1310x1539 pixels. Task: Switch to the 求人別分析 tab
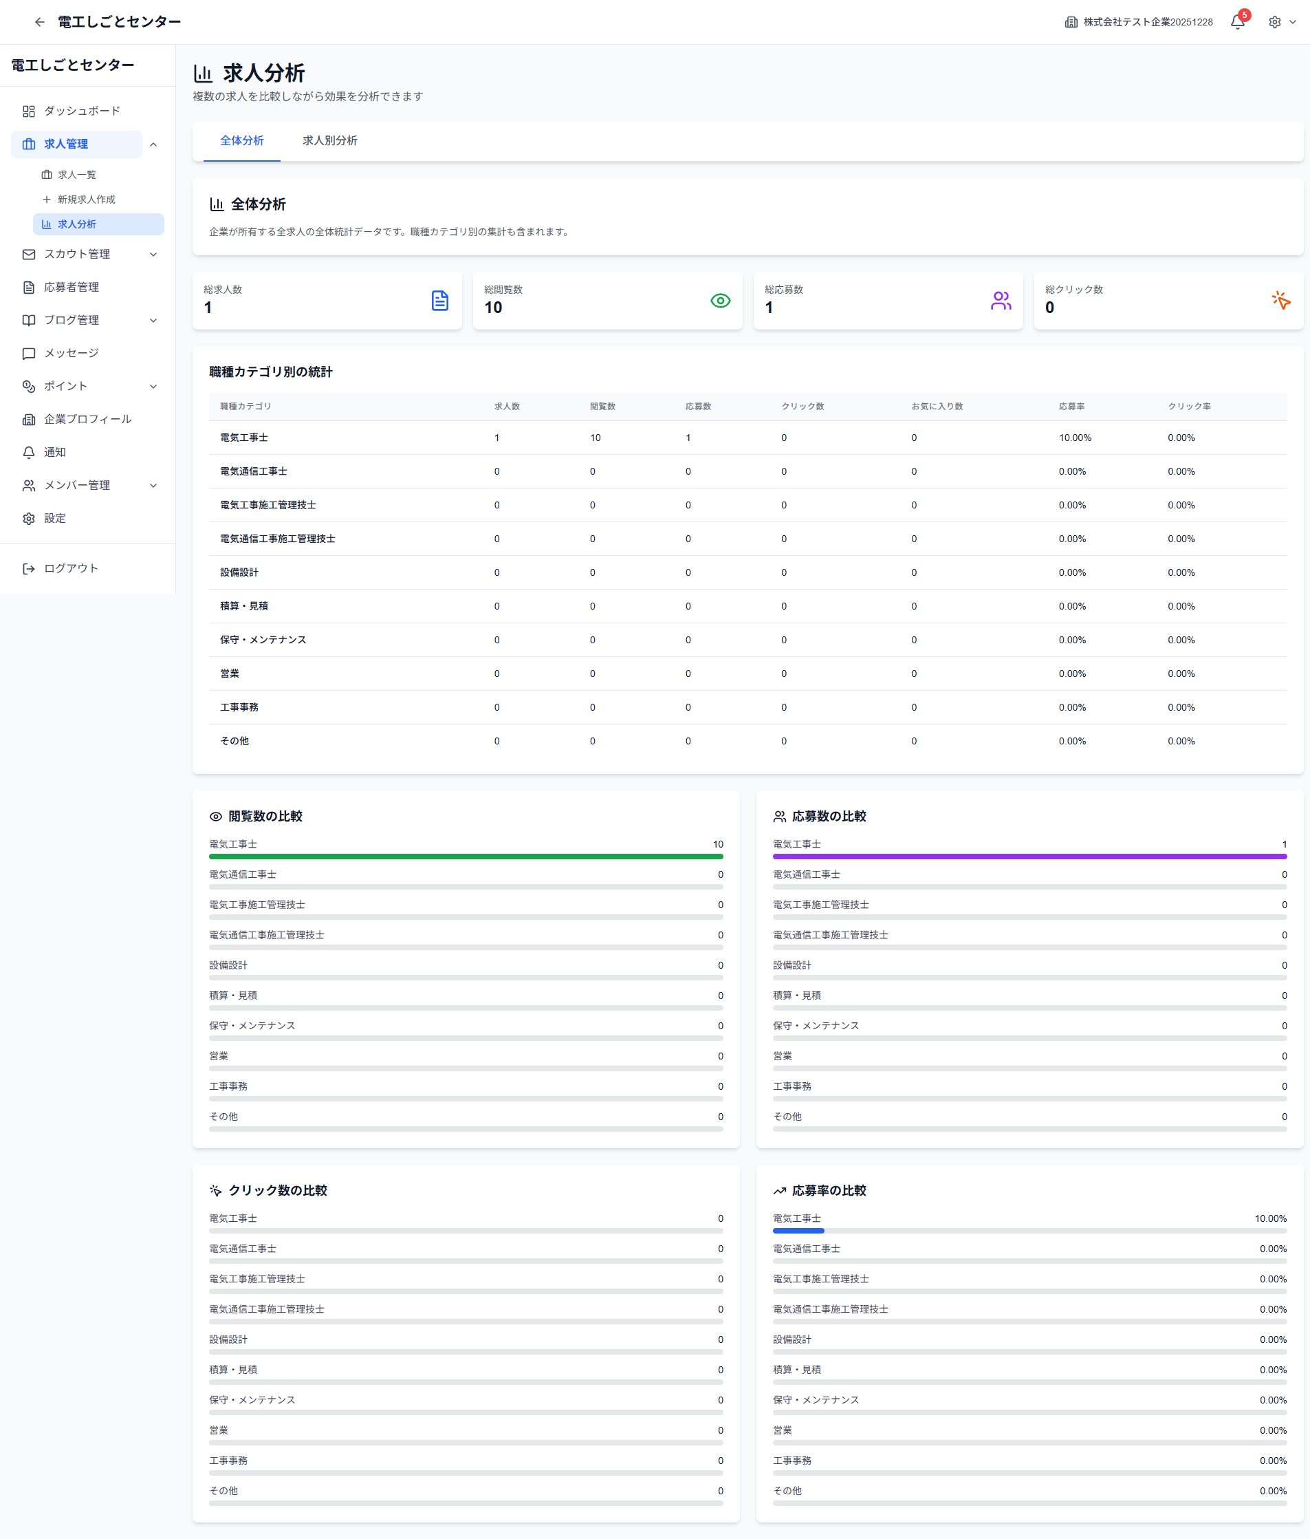pyautogui.click(x=329, y=141)
